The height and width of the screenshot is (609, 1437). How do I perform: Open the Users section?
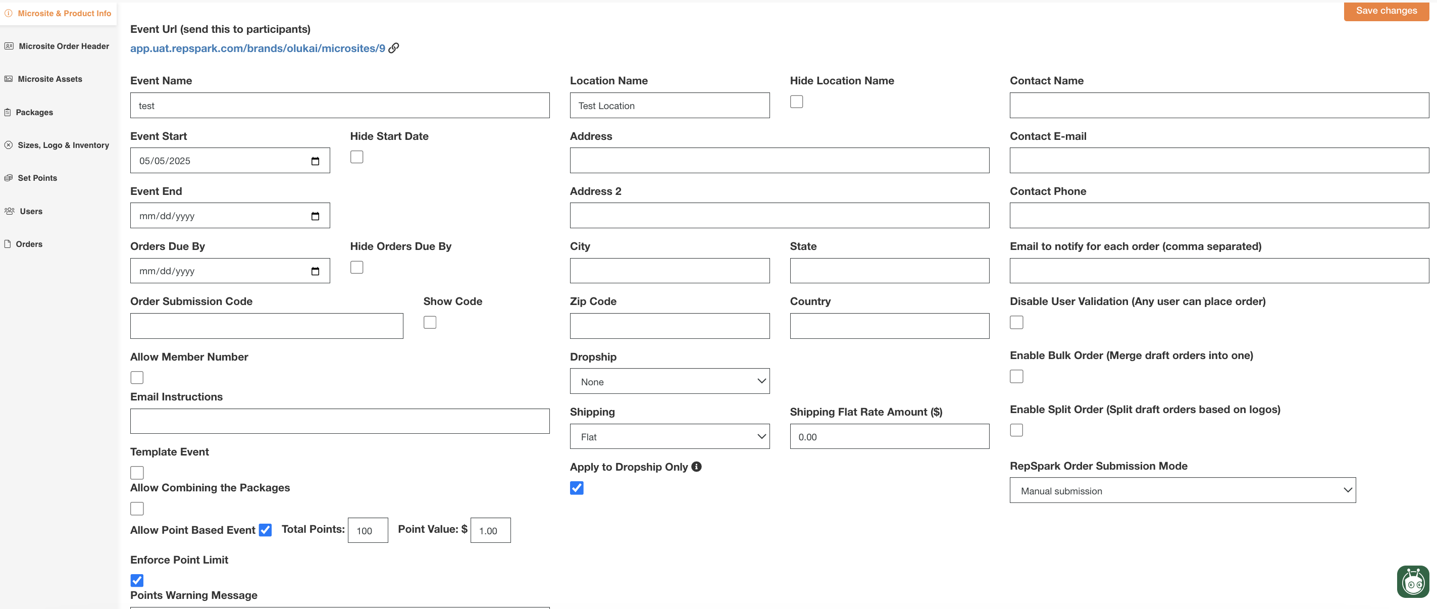31,211
